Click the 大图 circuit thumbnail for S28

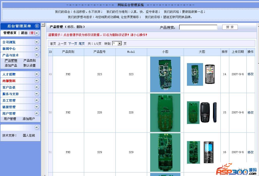coord(193,113)
